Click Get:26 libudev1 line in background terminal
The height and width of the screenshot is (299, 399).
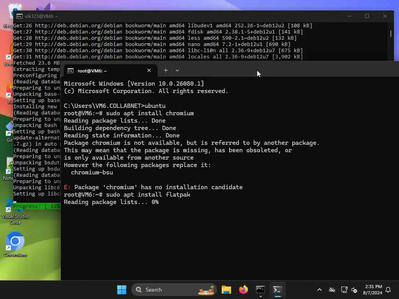pos(162,25)
